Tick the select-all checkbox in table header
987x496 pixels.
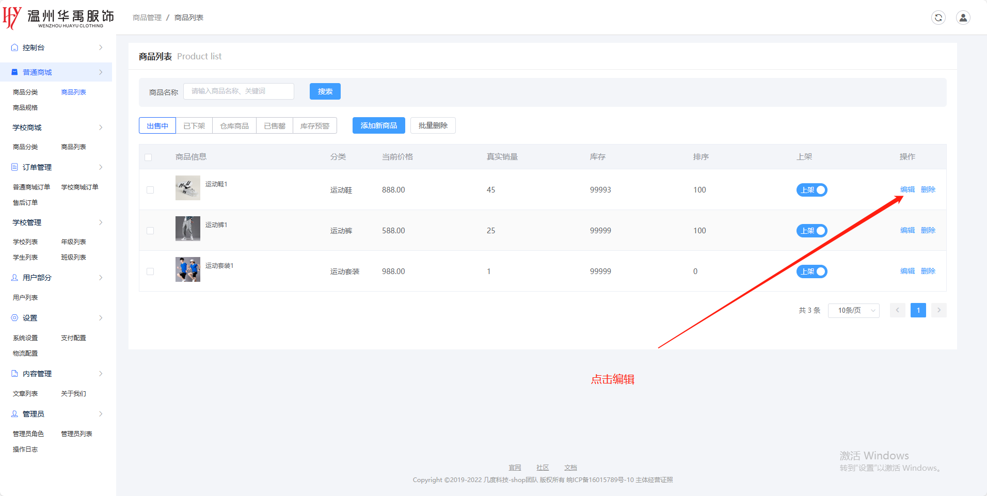pyautogui.click(x=148, y=157)
